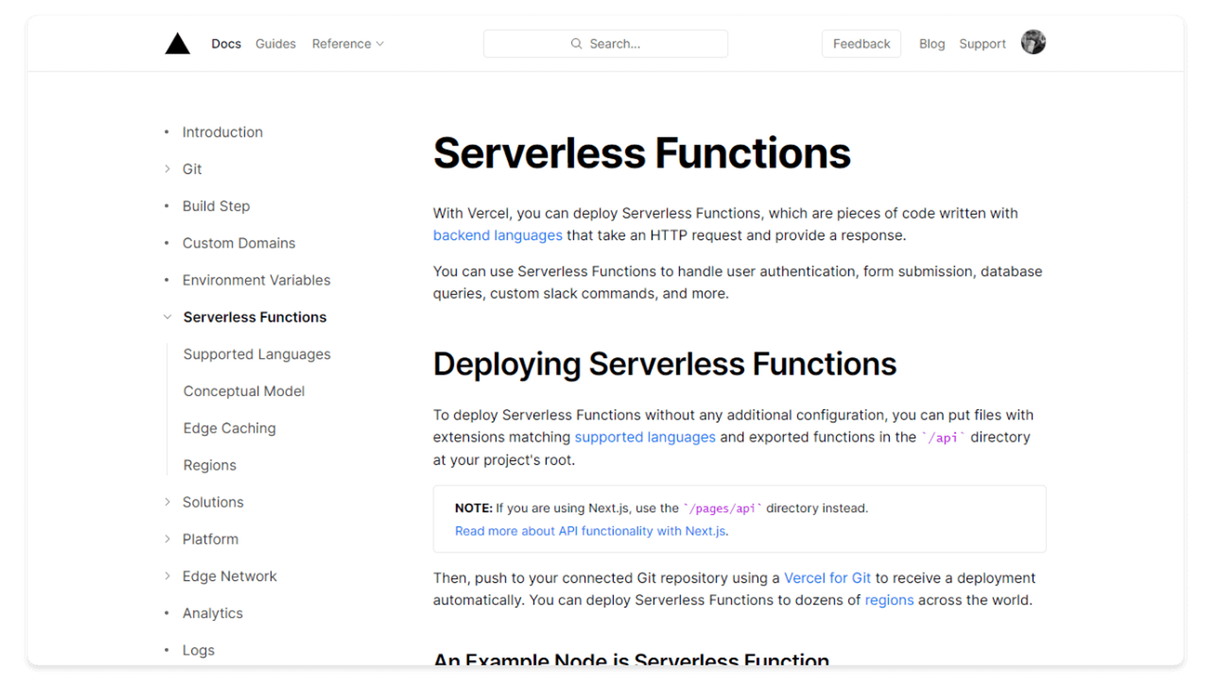This screenshot has height=680, width=1210.
Task: Open the Support link
Action: (x=982, y=44)
